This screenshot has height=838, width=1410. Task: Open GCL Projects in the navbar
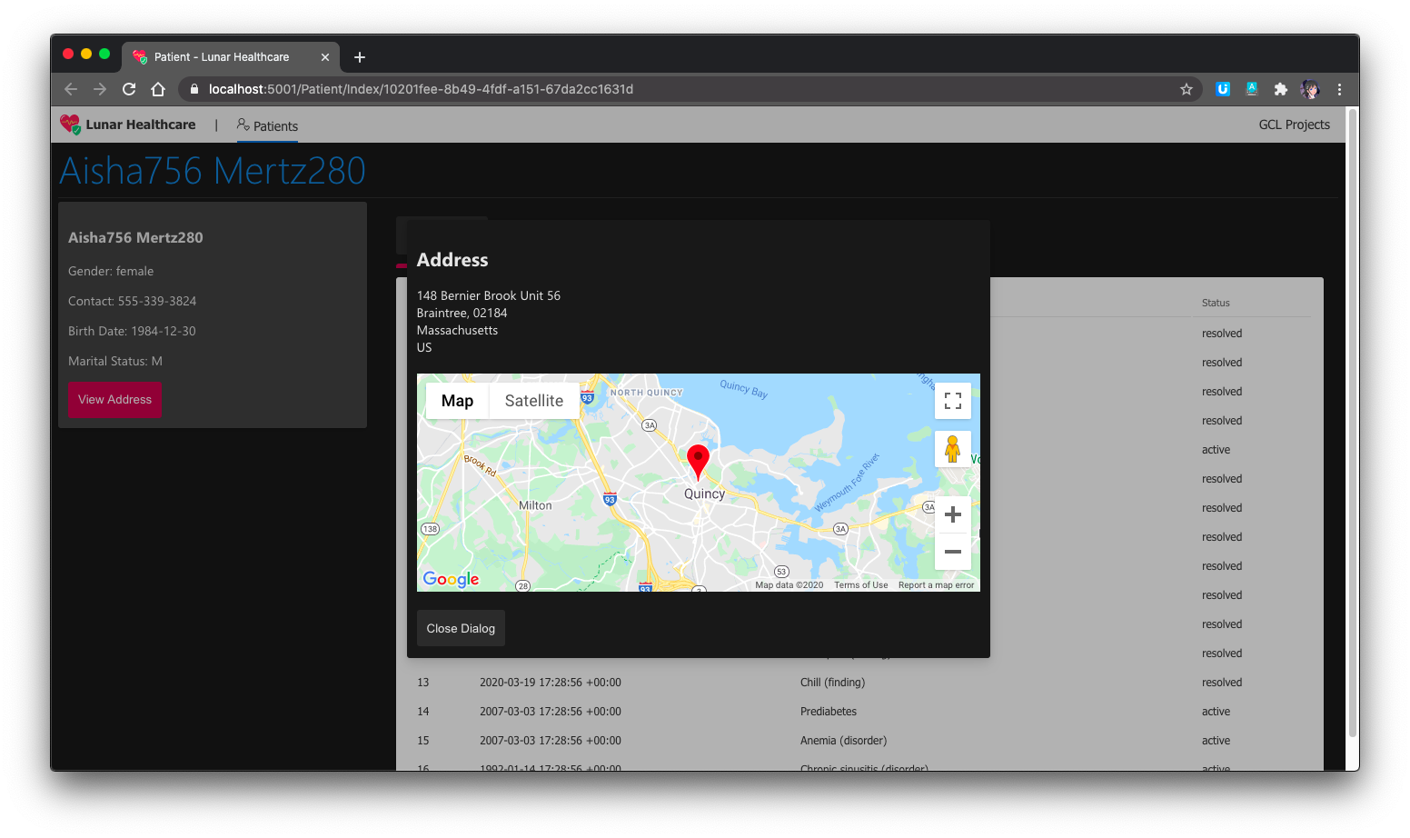(x=1295, y=125)
